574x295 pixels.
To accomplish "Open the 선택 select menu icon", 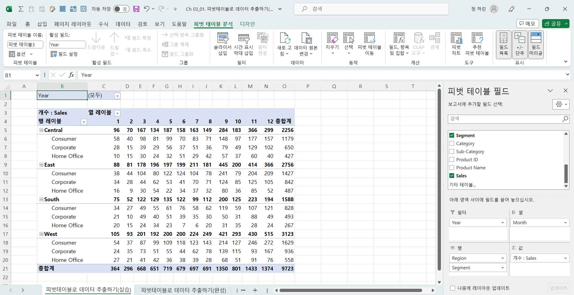I will point(349,44).
